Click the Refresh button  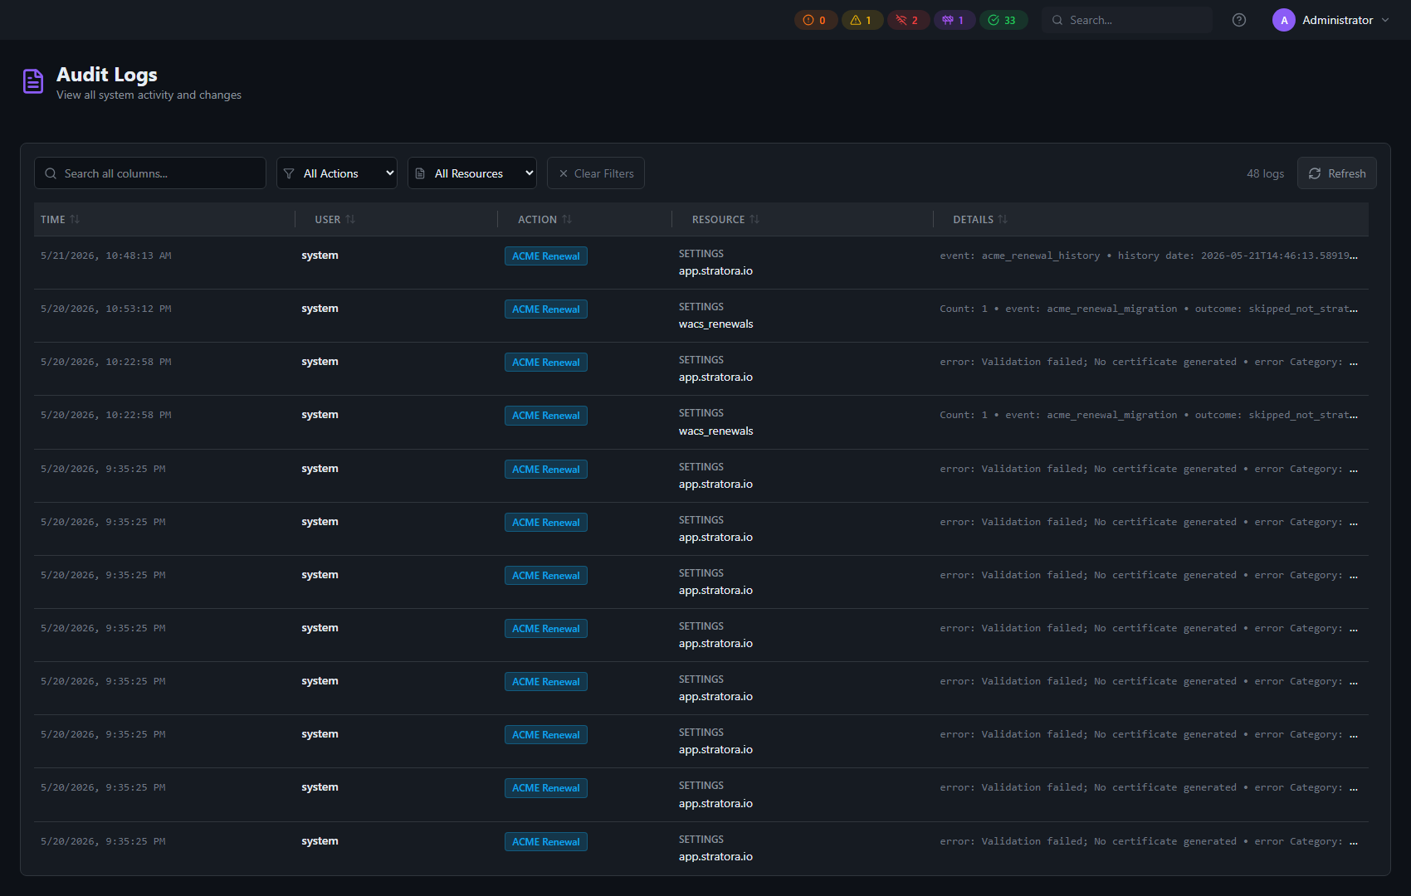pyautogui.click(x=1337, y=173)
